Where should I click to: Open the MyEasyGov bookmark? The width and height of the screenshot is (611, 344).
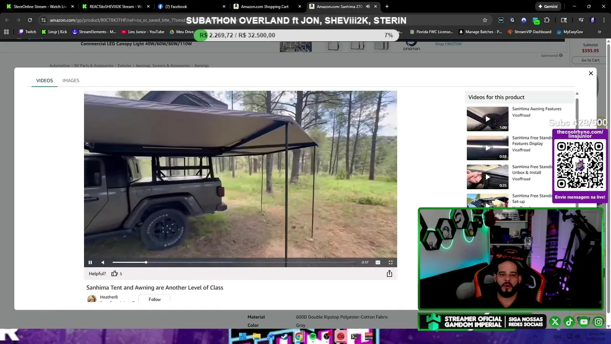pos(570,32)
